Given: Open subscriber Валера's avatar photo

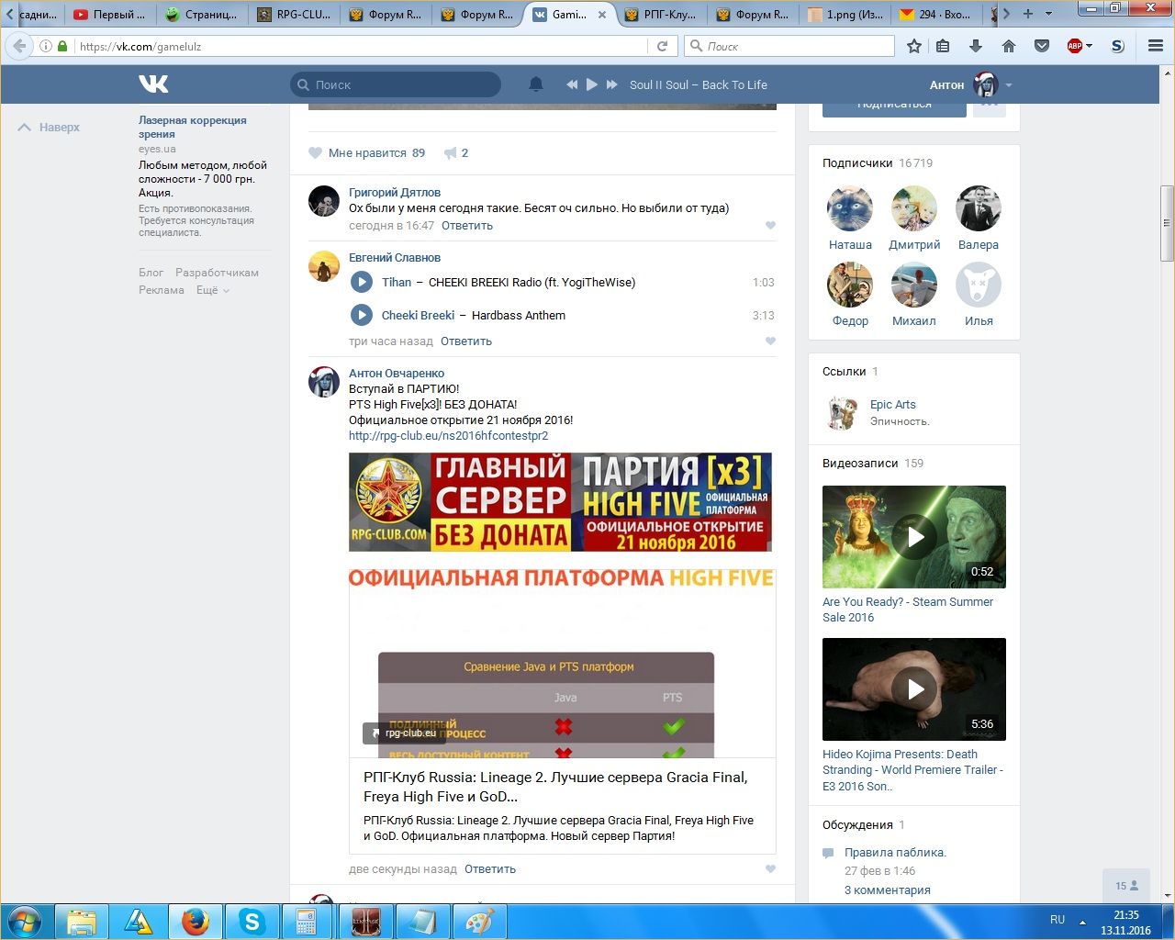Looking at the screenshot, I should 979,208.
